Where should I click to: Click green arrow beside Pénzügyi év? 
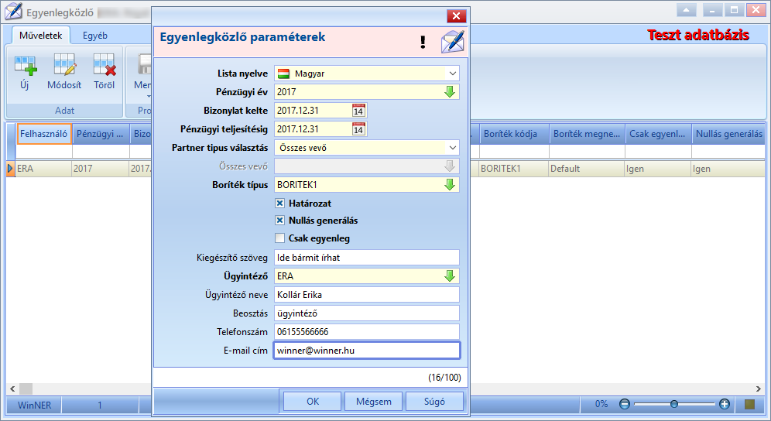click(450, 92)
